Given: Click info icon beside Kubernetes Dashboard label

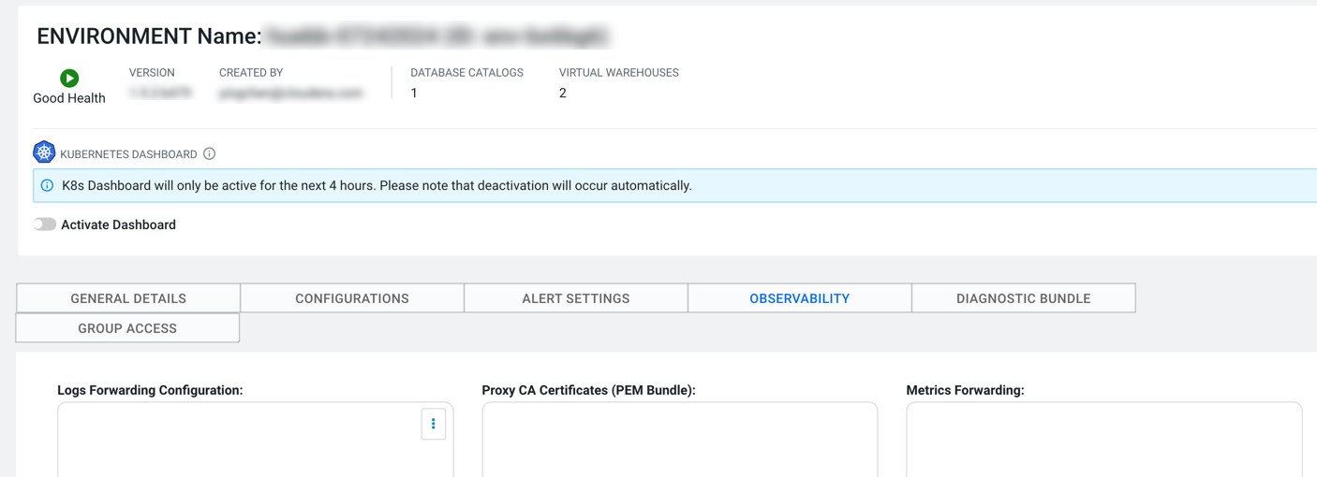Looking at the screenshot, I should coord(210,153).
